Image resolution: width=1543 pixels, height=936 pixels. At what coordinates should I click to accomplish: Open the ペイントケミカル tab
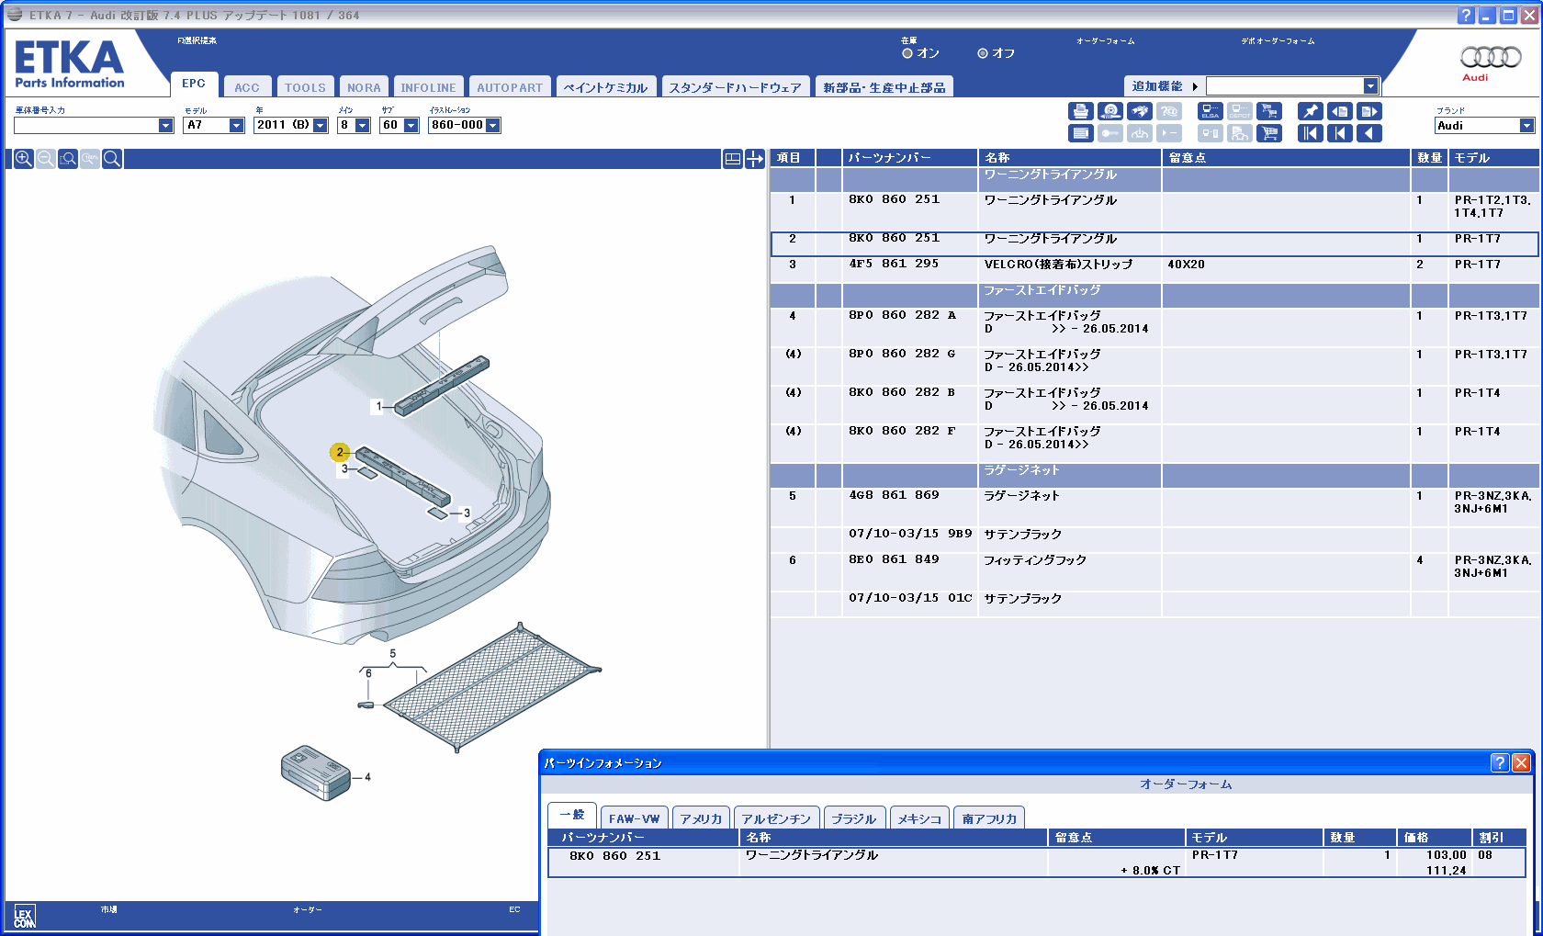pyautogui.click(x=605, y=87)
